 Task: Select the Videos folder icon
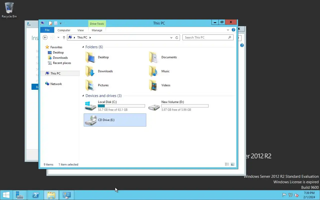pos(153,85)
